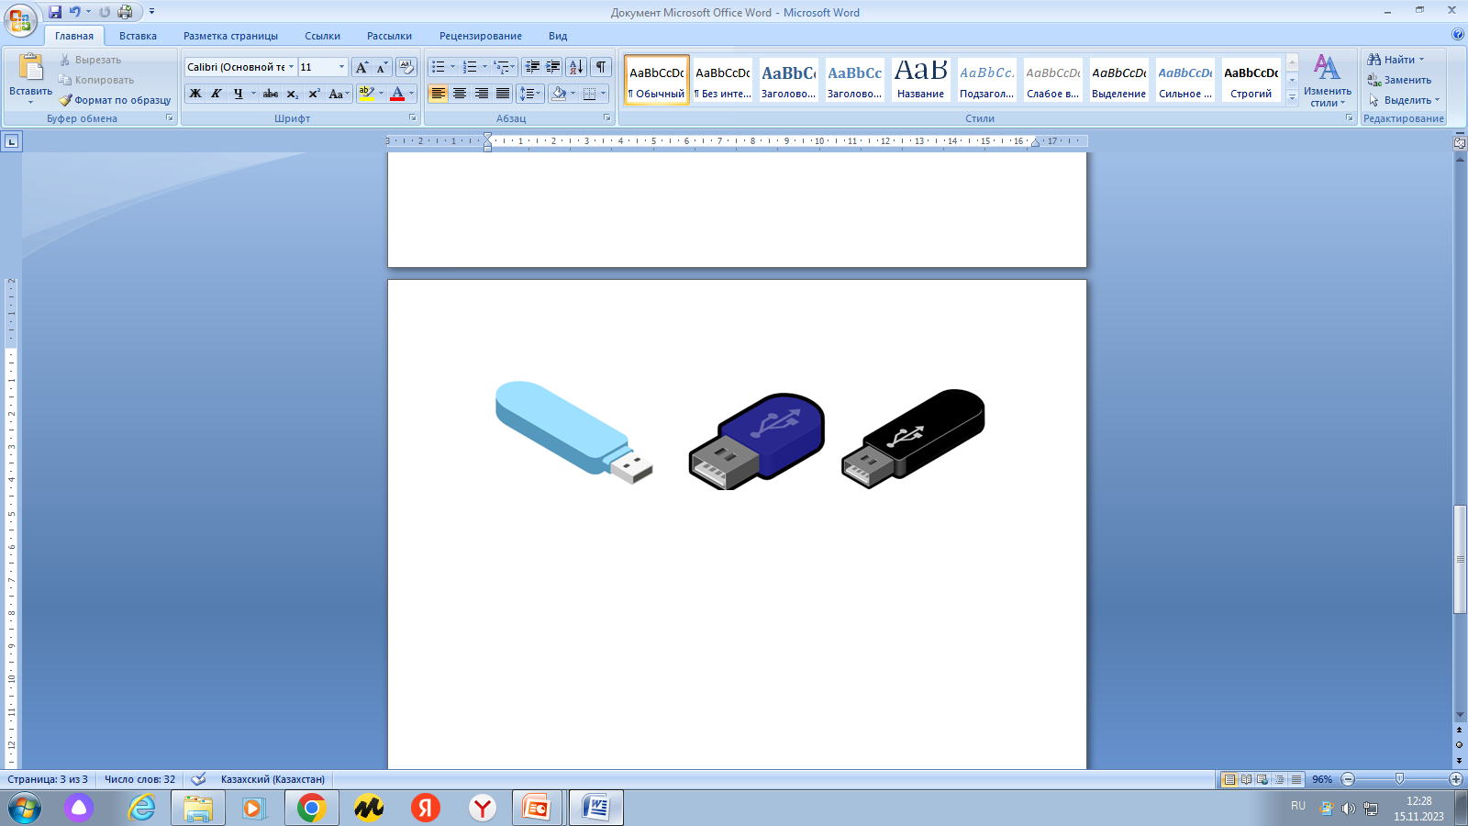The height and width of the screenshot is (826, 1468).
Task: Apply the red font color
Action: (397, 94)
